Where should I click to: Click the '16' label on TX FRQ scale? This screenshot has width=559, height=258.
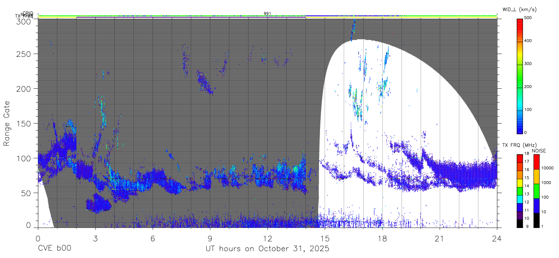click(x=527, y=170)
